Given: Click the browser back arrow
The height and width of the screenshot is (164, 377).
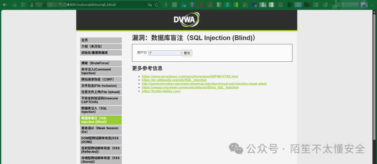Looking at the screenshot, I should pos(5,5).
